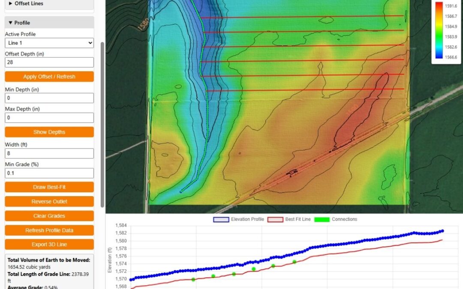Click the Min Grade (%) field

49,173
